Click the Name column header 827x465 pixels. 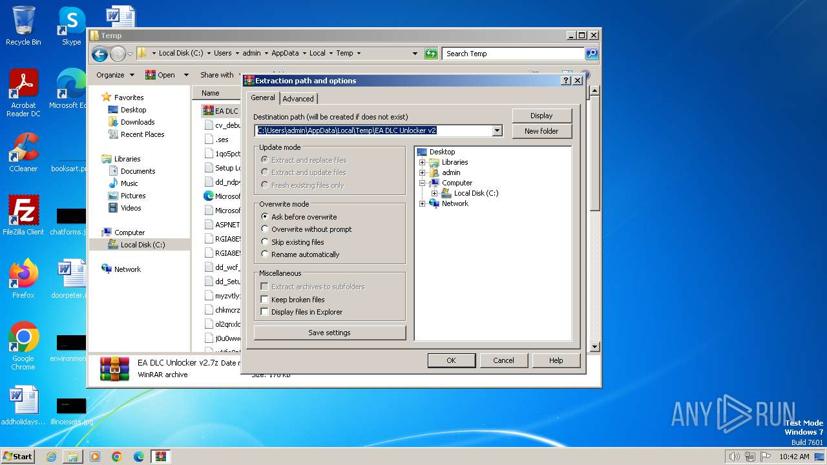point(211,93)
